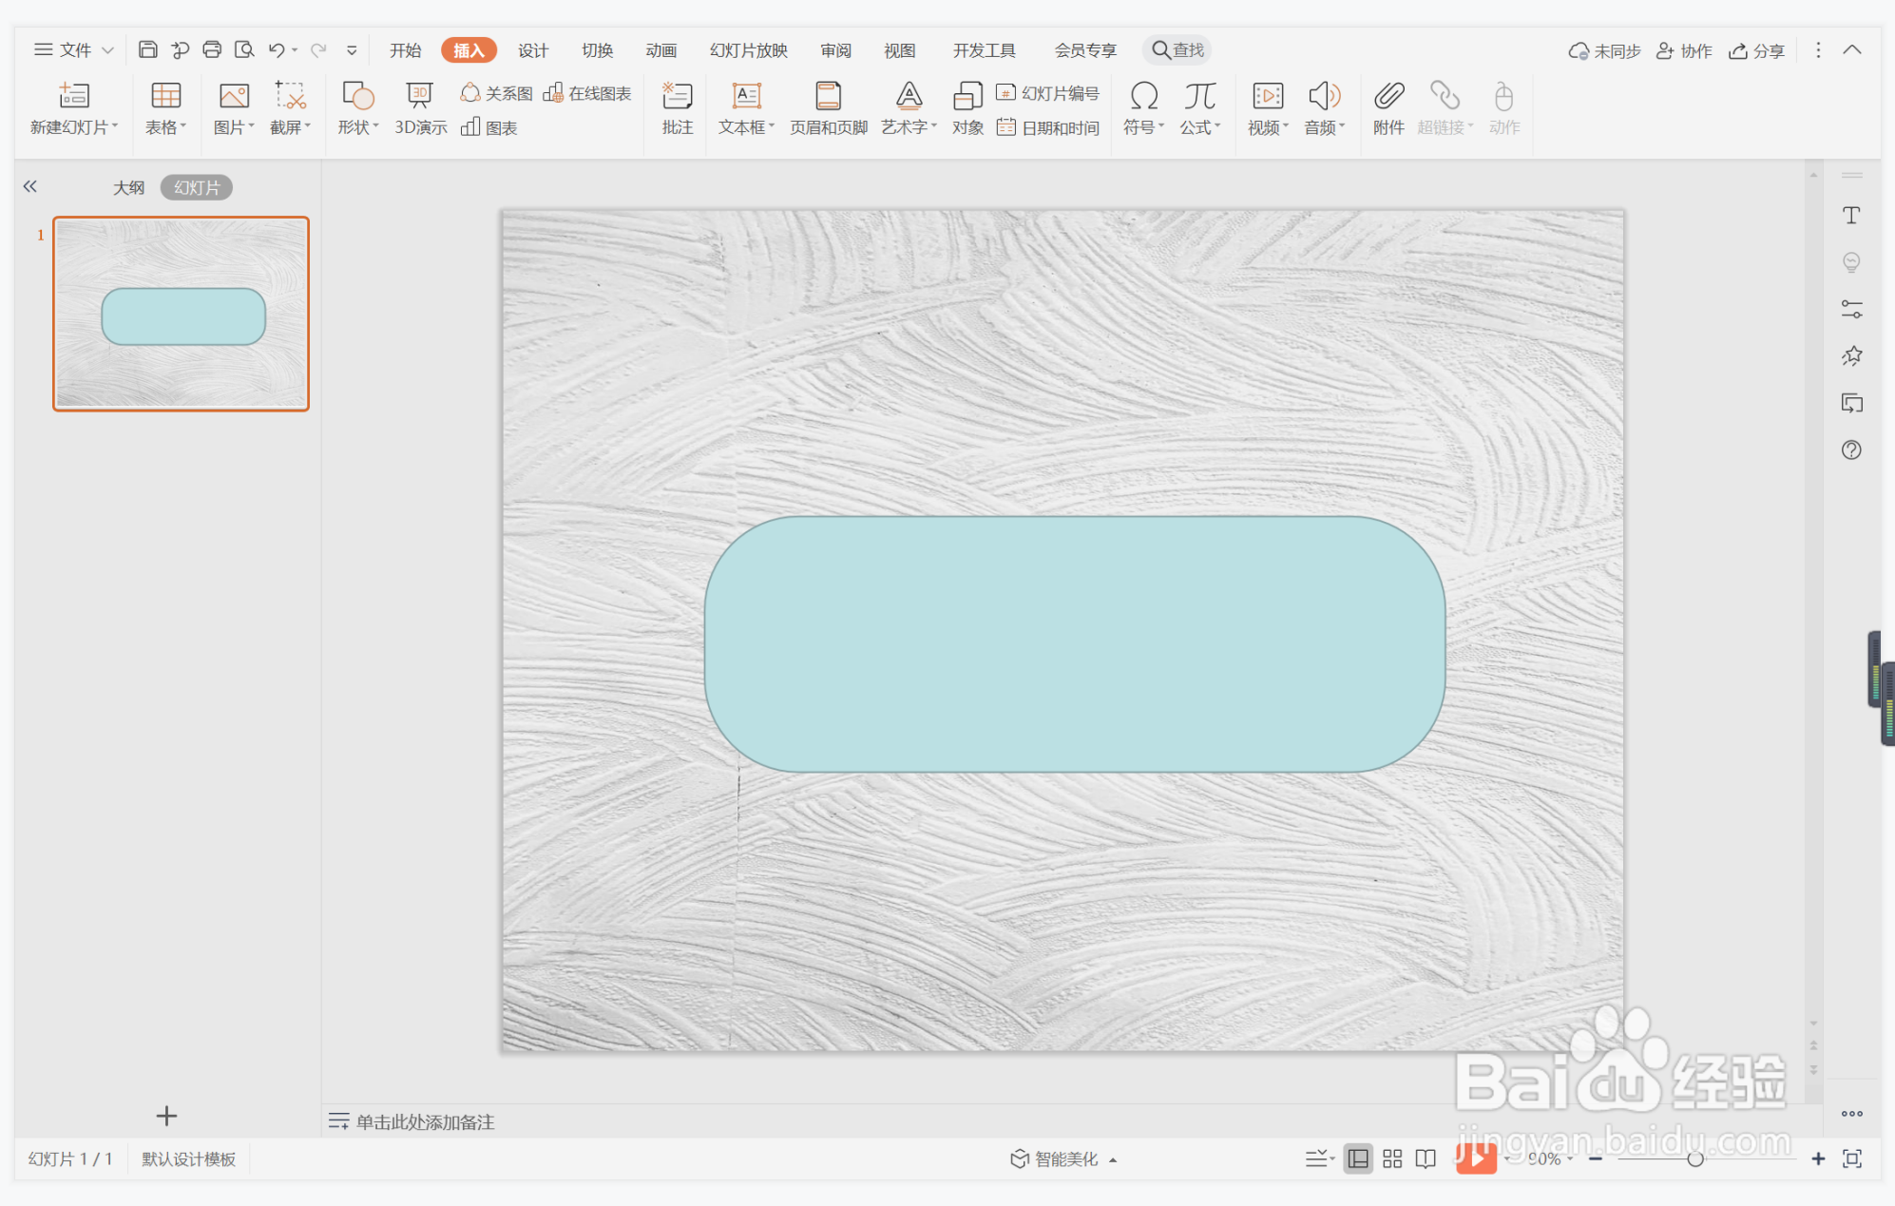Switch to slide sorter view icon
Viewport: 1895px width, 1206px height.
coord(1392,1158)
